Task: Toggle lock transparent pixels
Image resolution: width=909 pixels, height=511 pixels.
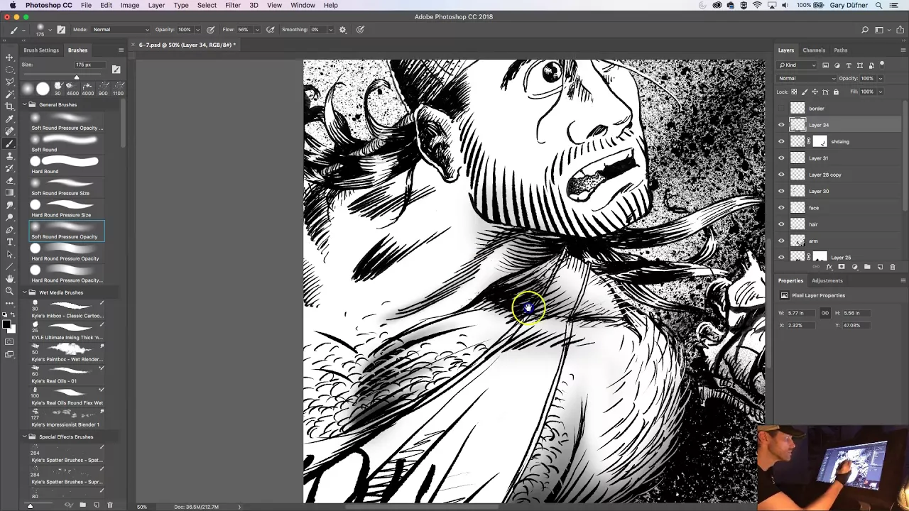Action: (794, 92)
